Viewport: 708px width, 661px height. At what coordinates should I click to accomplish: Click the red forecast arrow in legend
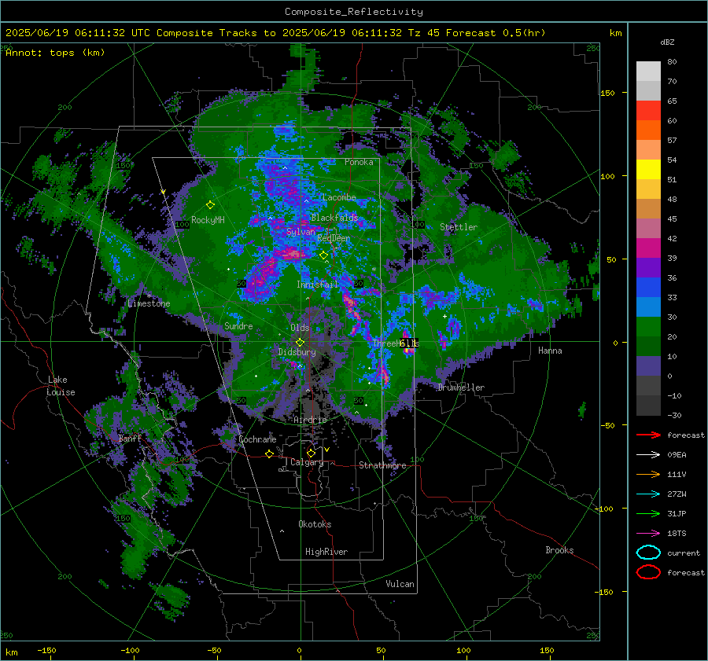648,435
